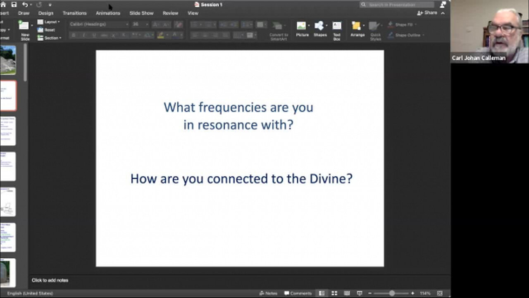Toggle the Comments pane in status bar
Viewport: 529px width, 298px height.
point(298,293)
